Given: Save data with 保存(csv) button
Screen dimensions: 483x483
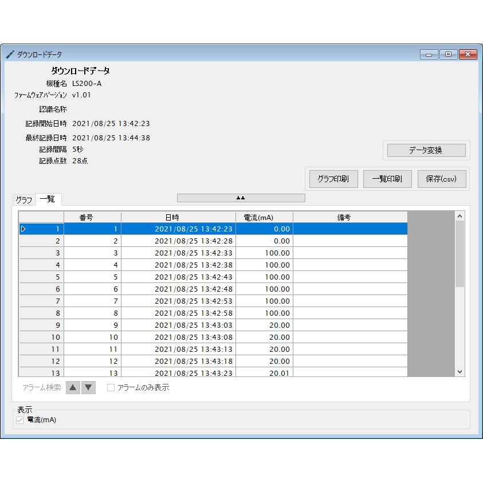Looking at the screenshot, I should [x=442, y=179].
